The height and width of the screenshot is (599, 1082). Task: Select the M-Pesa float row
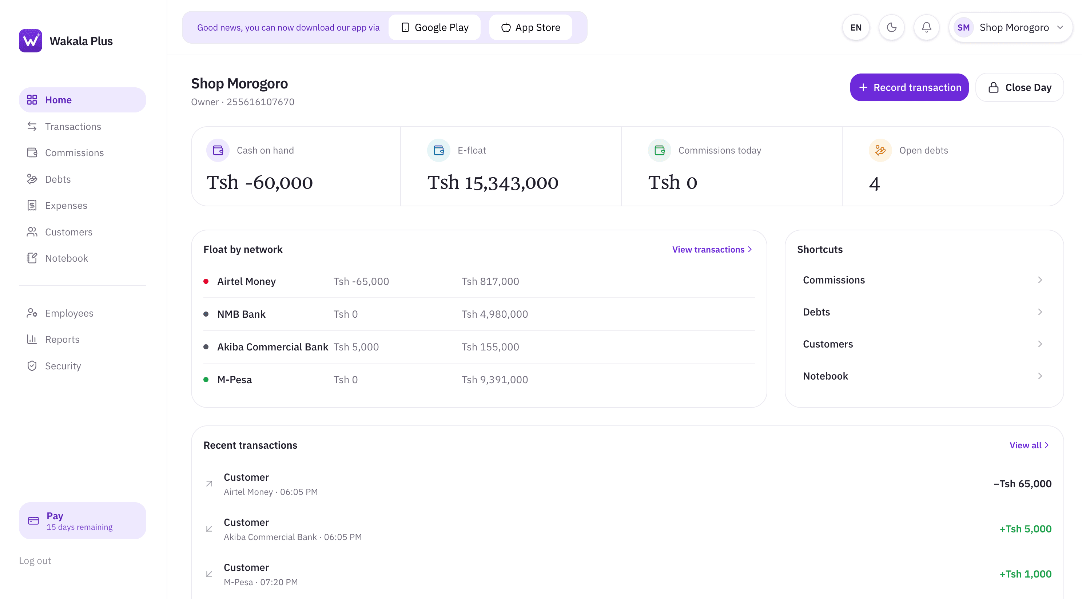[479, 380]
